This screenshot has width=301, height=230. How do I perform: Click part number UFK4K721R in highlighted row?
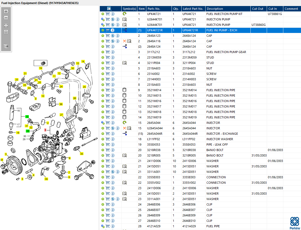click(x=155, y=30)
